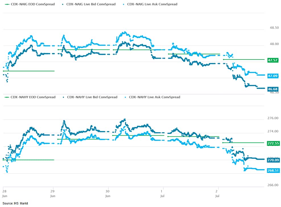Click the green 47.57 value tag
Screen dimensions: 281x207
tap(273, 60)
